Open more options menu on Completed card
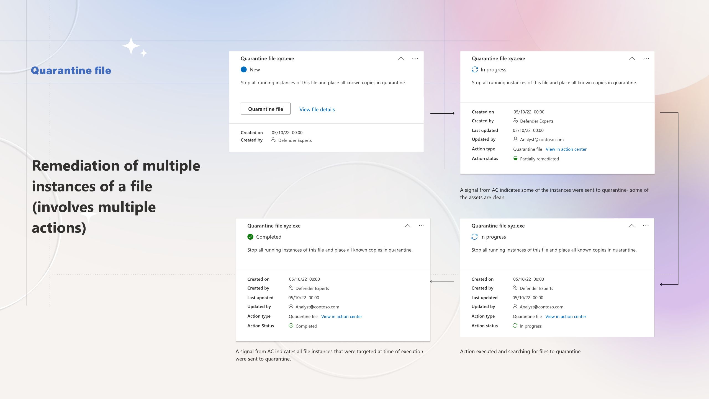 pyautogui.click(x=422, y=226)
